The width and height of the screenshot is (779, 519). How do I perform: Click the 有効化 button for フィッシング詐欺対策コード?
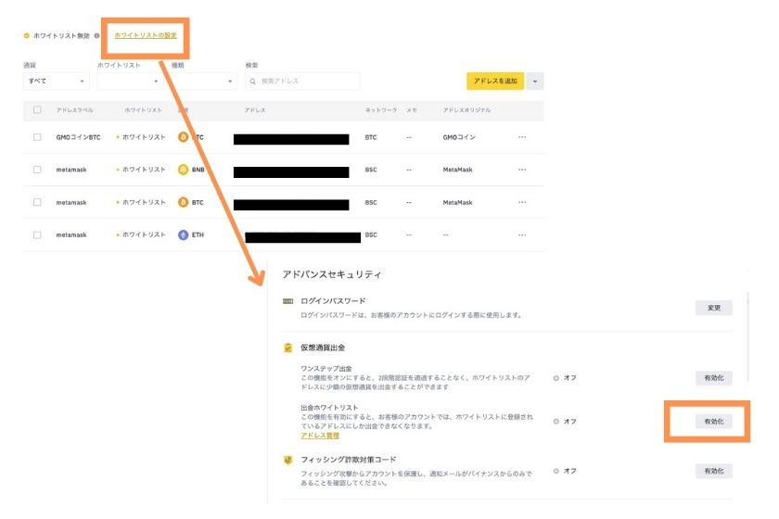tap(714, 471)
